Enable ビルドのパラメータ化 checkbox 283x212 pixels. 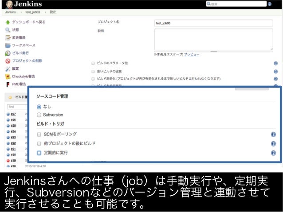click(93, 63)
